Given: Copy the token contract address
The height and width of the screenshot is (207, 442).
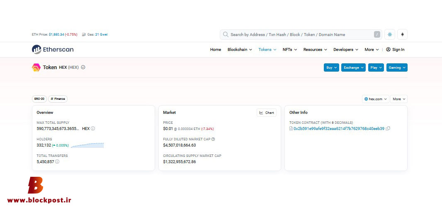Looking at the screenshot, I should coord(388,128).
